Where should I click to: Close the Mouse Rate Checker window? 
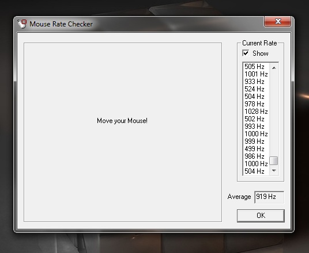(x=277, y=21)
